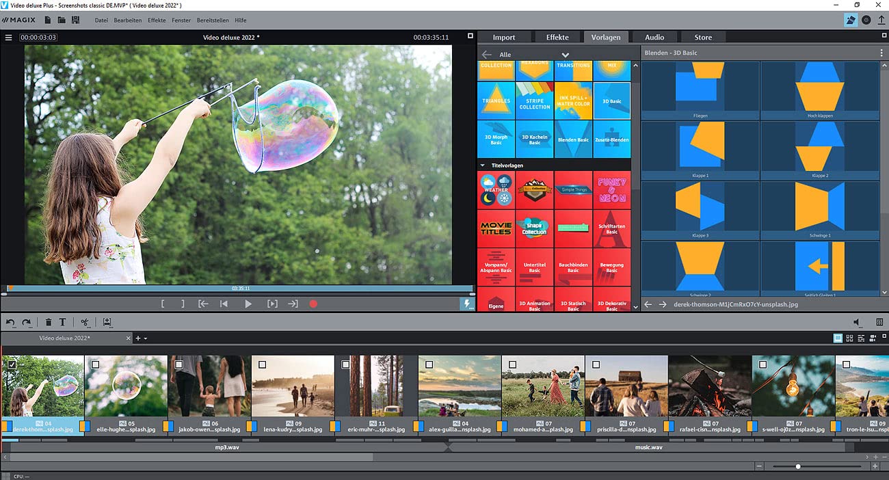Image resolution: width=889 pixels, height=480 pixels.
Task: Tick checkbox on lena-kudry beach clip
Action: [x=262, y=365]
